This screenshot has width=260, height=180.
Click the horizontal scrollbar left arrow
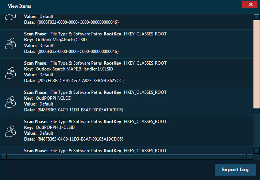(x=3, y=157)
